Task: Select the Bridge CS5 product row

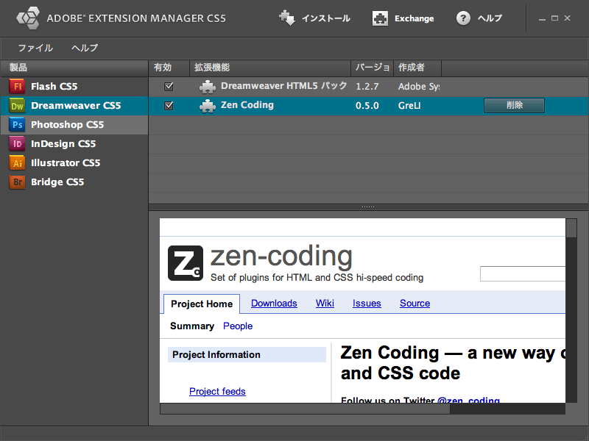Action: (74, 182)
